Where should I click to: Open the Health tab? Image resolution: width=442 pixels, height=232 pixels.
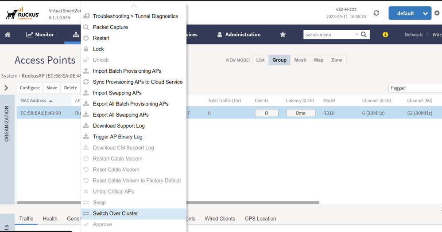point(50,219)
